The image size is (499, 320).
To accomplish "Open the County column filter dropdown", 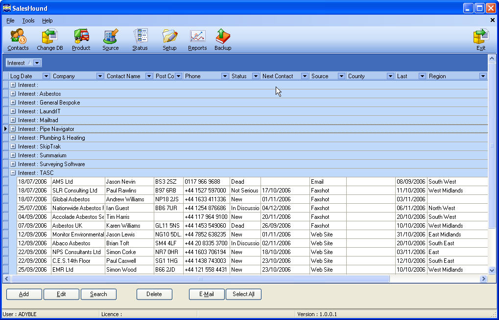I will (390, 76).
